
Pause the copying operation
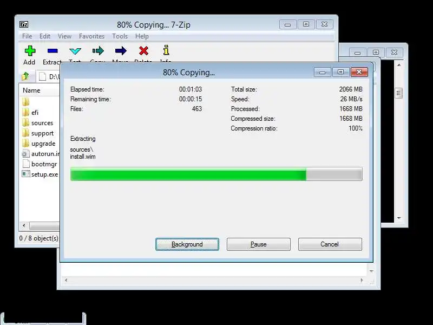point(259,244)
